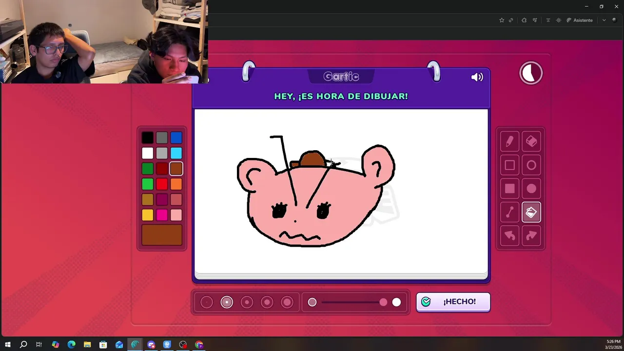Undo the last drawing stroke

(x=509, y=235)
